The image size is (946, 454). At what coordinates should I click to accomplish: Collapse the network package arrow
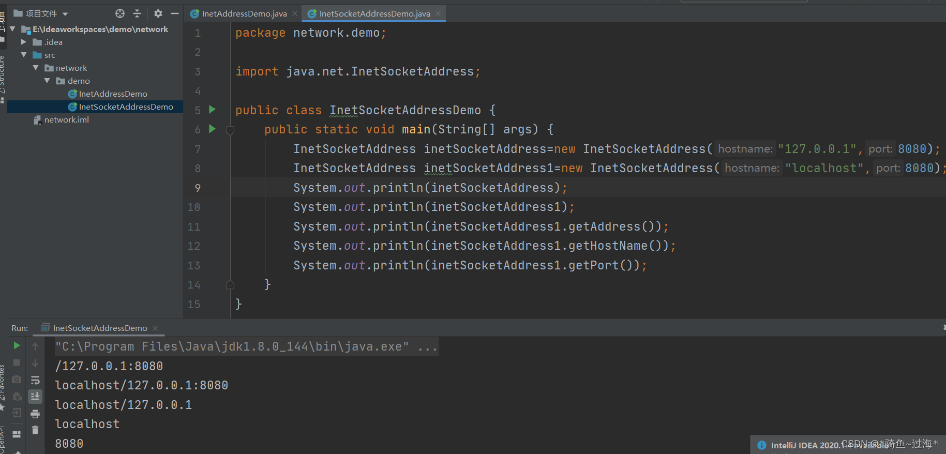click(36, 68)
